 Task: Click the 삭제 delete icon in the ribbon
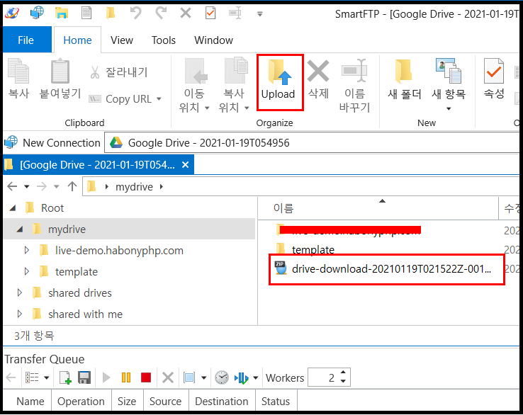pyautogui.click(x=318, y=71)
